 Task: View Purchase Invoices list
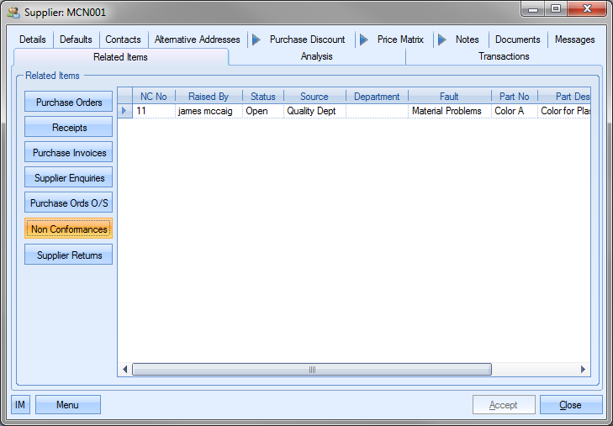click(69, 153)
